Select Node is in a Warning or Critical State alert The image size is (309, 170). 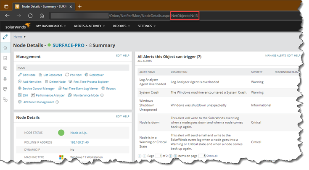point(153,142)
